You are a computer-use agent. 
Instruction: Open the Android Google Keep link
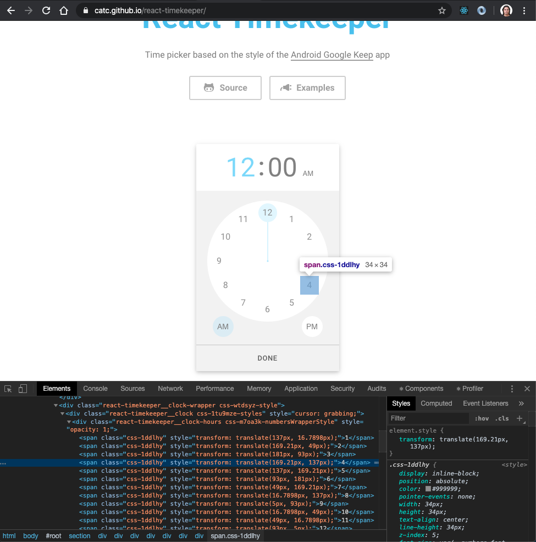331,55
